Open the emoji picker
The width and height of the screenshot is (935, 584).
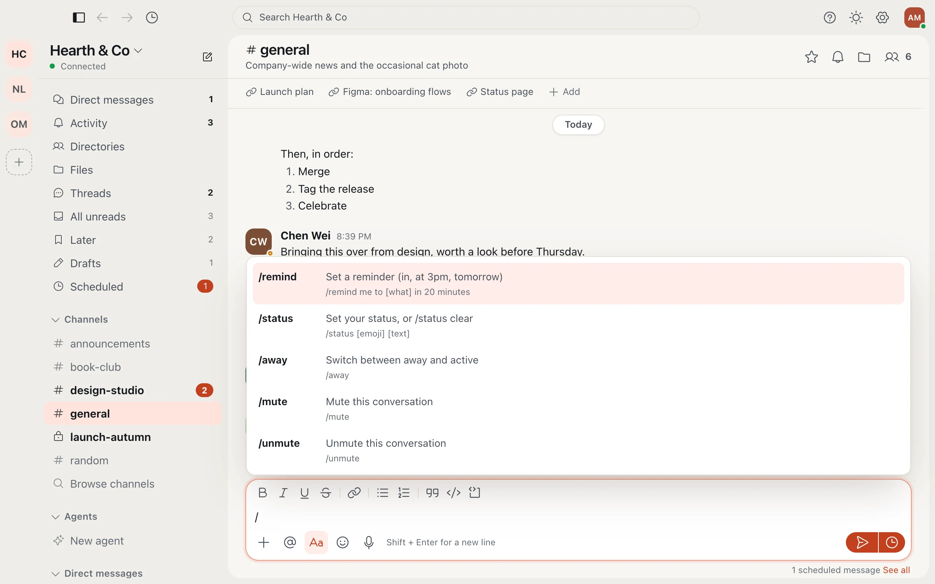coord(342,542)
